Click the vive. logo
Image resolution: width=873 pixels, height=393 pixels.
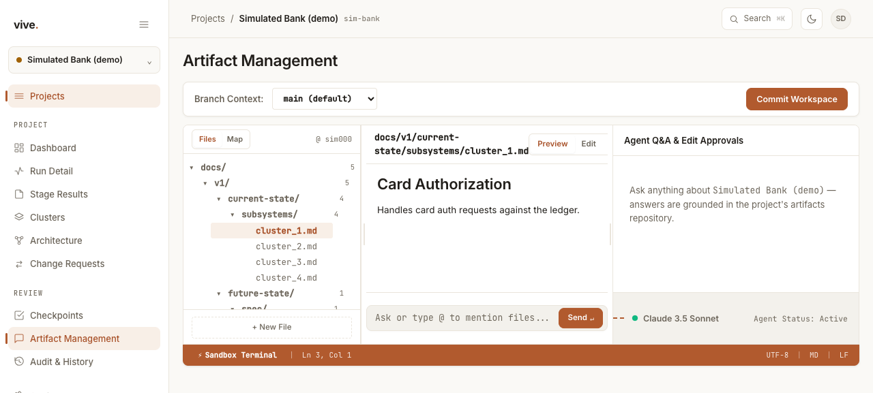coord(26,25)
